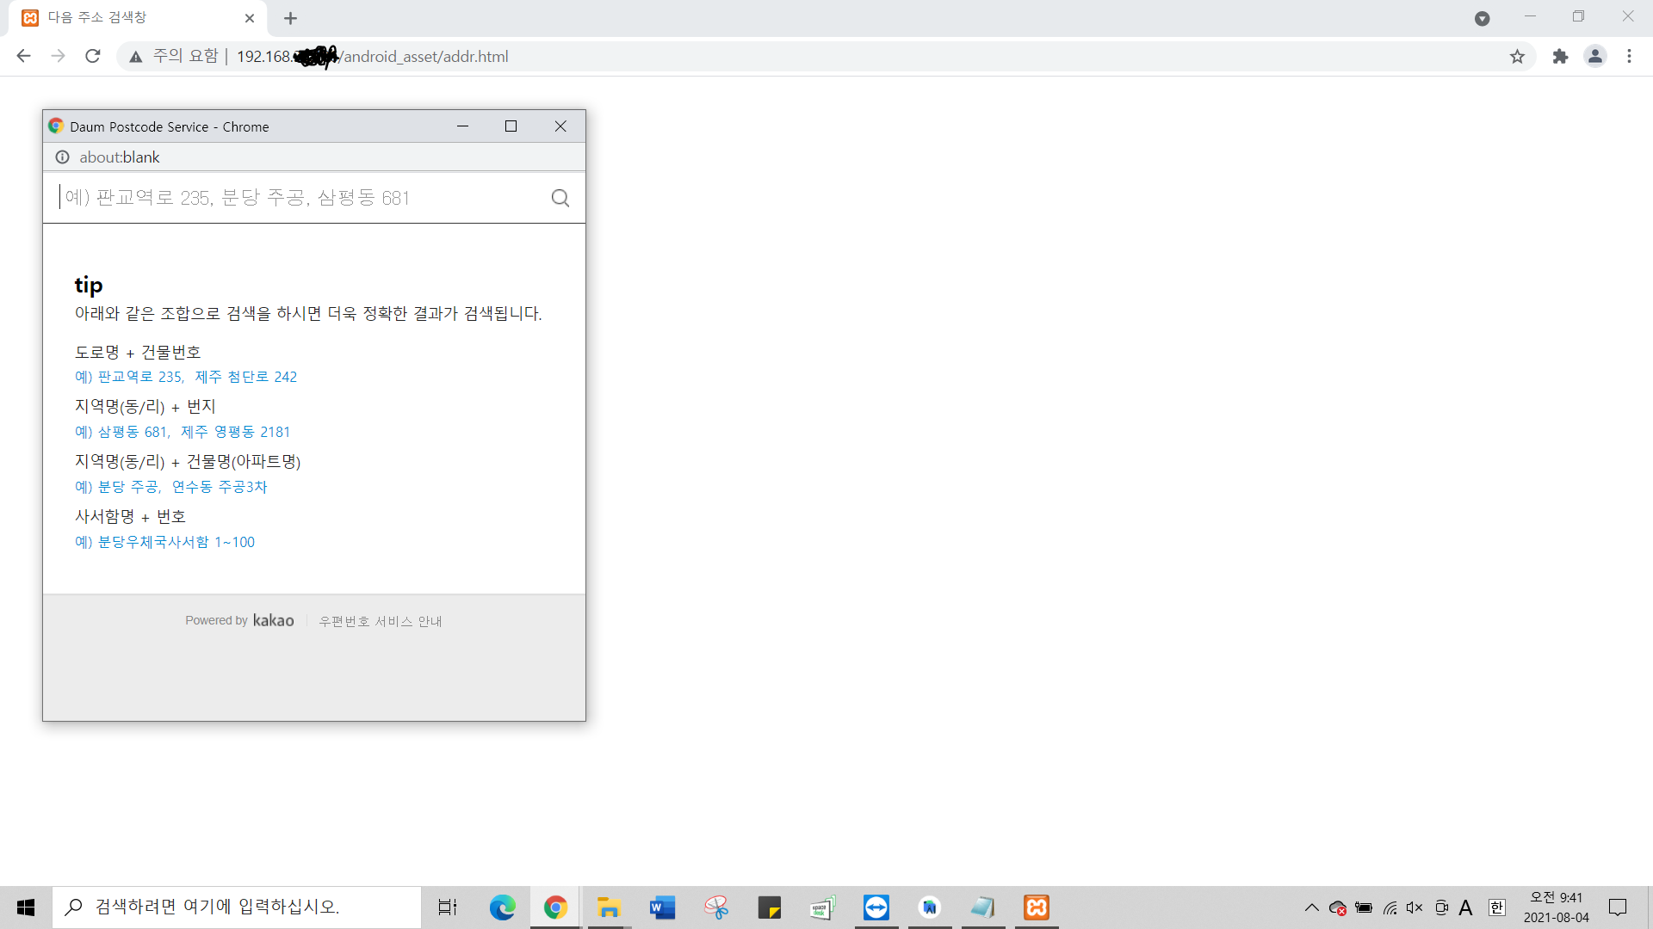Toggle the Korean 한 IME indicator
Image resolution: width=1653 pixels, height=929 pixels.
pyautogui.click(x=1496, y=907)
